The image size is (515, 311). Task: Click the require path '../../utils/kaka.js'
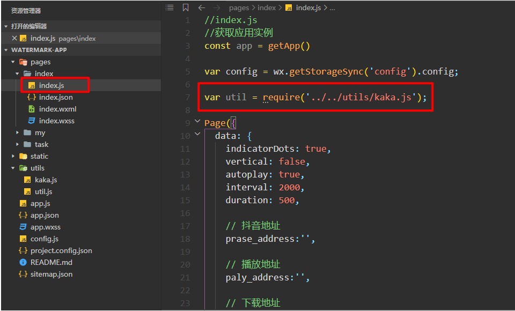(361, 97)
